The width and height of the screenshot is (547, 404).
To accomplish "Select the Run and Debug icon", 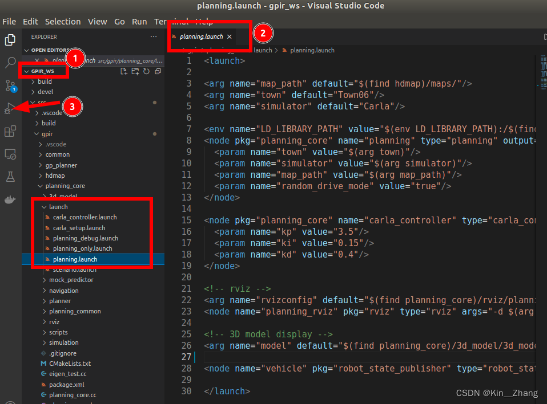I will (10, 108).
